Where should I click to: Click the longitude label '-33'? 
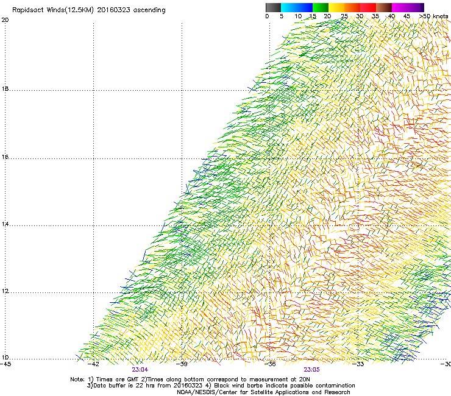pos(358,364)
